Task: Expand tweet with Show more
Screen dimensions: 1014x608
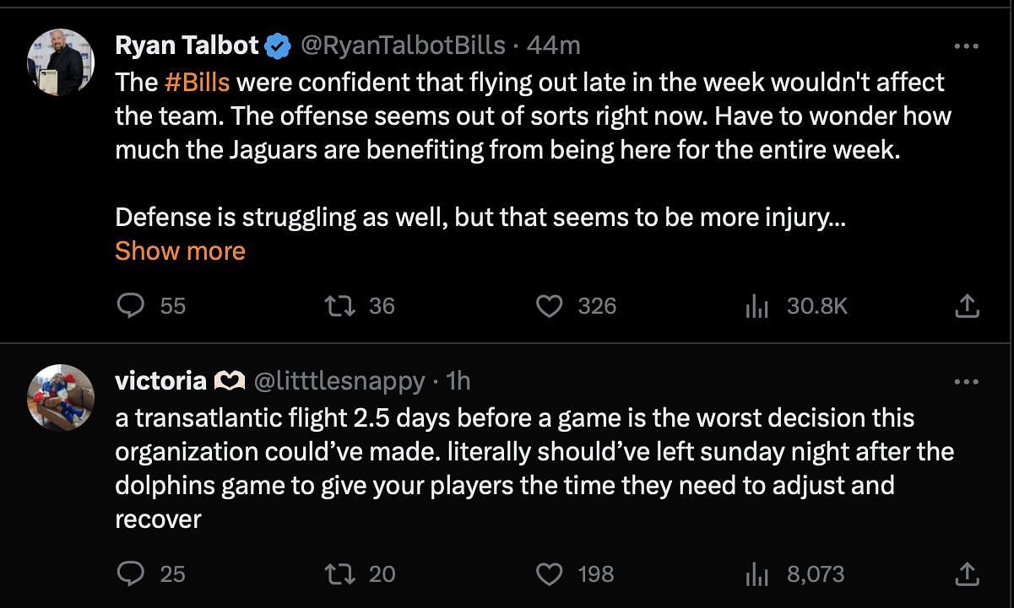Action: [180, 250]
